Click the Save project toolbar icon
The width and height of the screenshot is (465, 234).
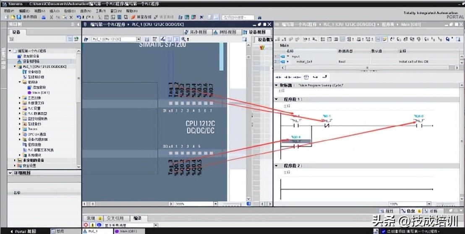[19, 17]
